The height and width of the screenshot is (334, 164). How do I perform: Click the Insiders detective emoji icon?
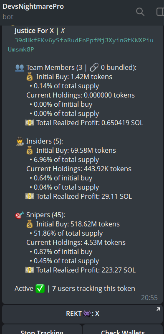20,141
